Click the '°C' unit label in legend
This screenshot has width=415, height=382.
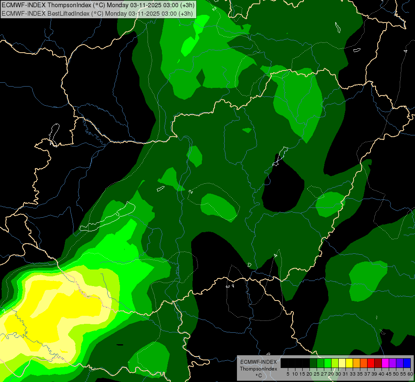259,376
